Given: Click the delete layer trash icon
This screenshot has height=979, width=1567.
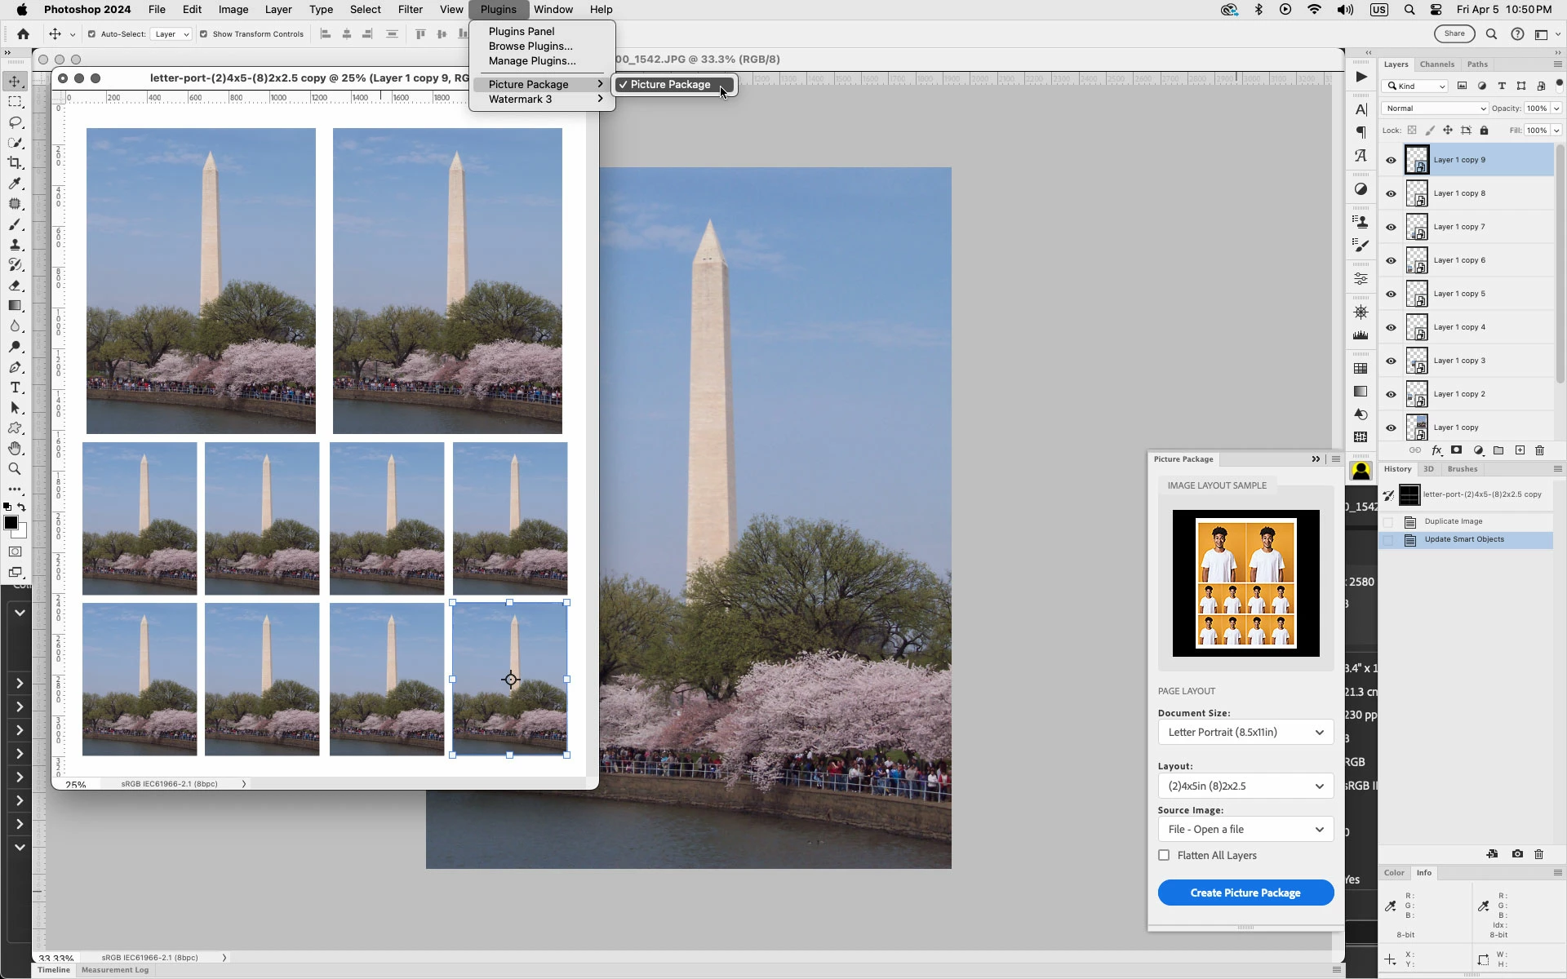Looking at the screenshot, I should [1540, 450].
